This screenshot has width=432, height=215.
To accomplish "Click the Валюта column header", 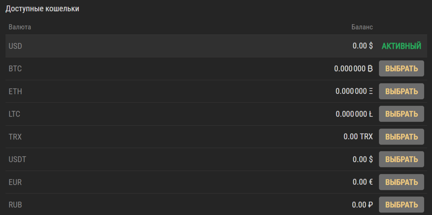I will coord(20,27).
